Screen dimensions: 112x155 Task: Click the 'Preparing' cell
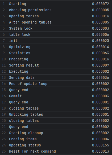[38, 59]
